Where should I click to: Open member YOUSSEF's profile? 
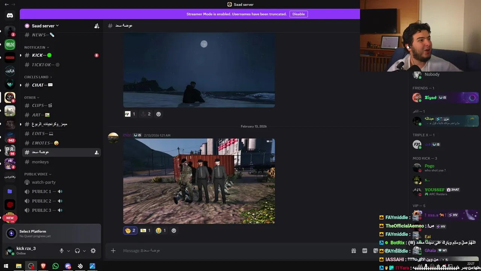[445, 192]
